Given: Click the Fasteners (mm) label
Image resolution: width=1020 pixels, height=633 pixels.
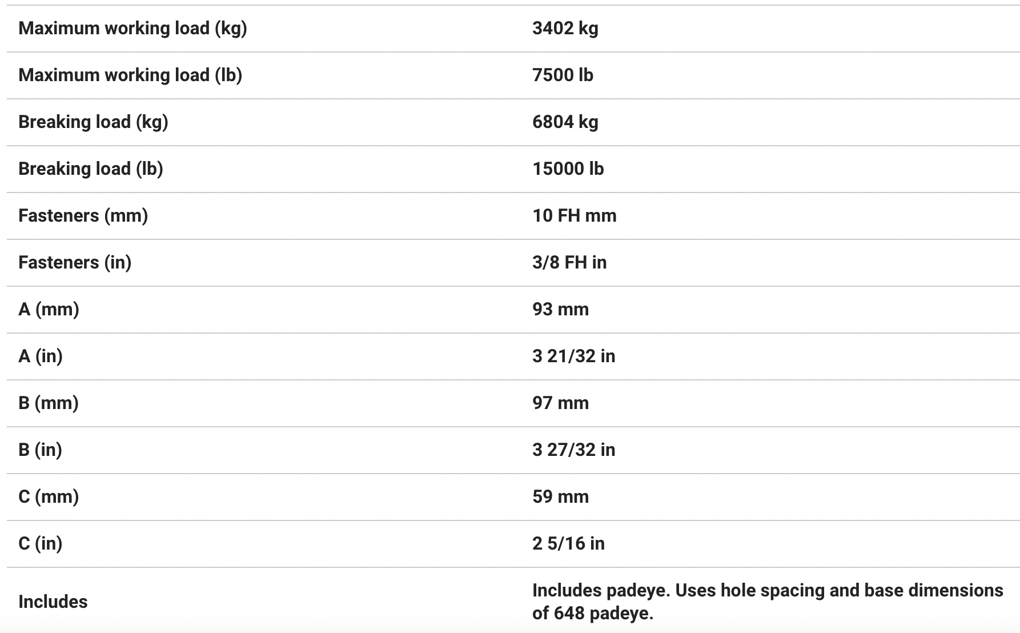Looking at the screenshot, I should 83,216.
